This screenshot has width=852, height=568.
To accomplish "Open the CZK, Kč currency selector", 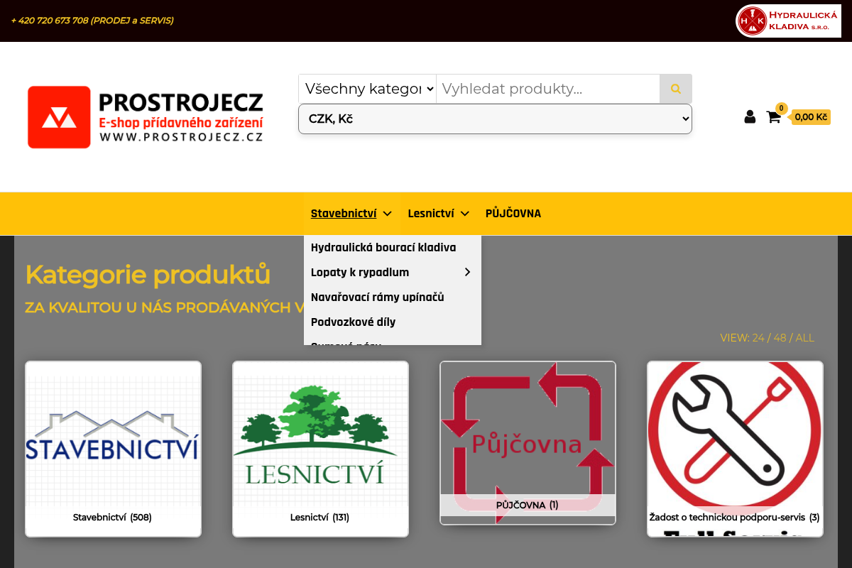I will click(495, 119).
